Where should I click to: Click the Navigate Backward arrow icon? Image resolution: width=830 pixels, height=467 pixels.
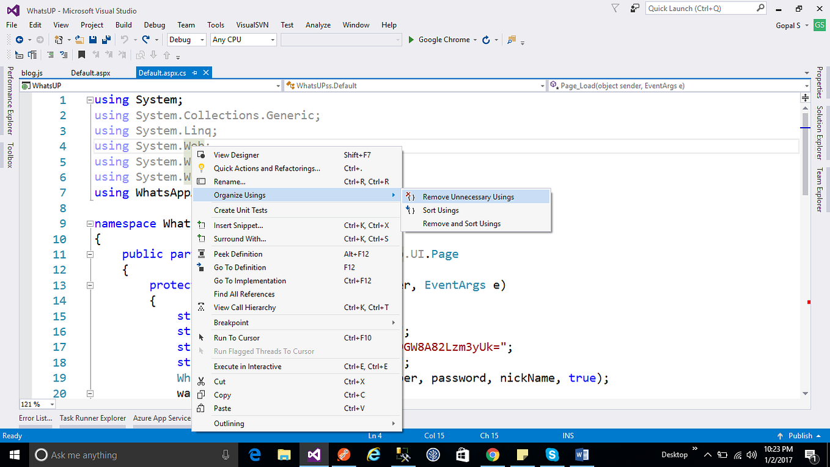pos(20,39)
